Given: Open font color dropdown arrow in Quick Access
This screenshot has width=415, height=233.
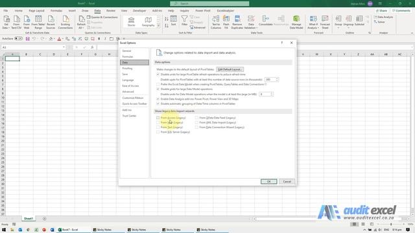Looking at the screenshot, I should pyautogui.click(x=63, y=39).
